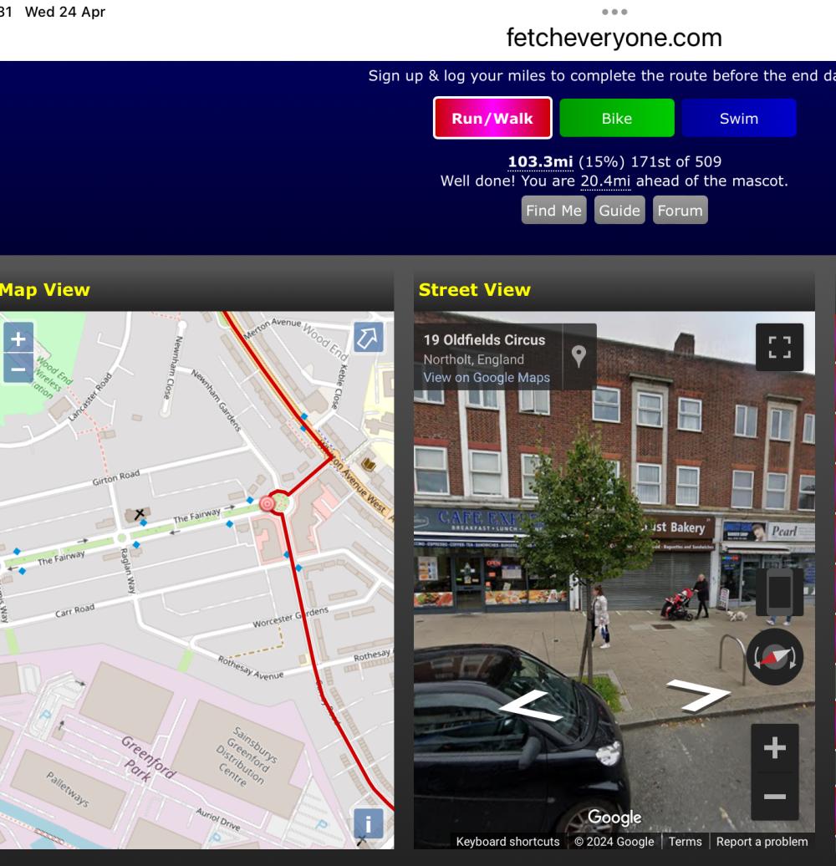
Task: Move right along the street arrow
Action: 698,695
